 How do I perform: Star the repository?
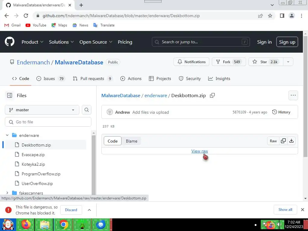(266, 62)
